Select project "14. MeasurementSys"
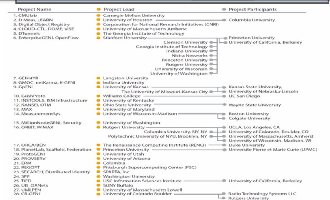Screen dimensions: 330x200 point(37,114)
